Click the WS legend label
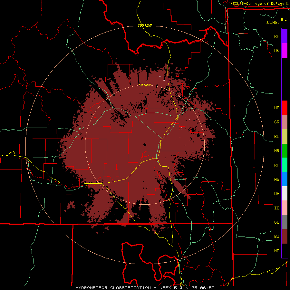Viewport: 290px width, 290px height. click(276, 179)
